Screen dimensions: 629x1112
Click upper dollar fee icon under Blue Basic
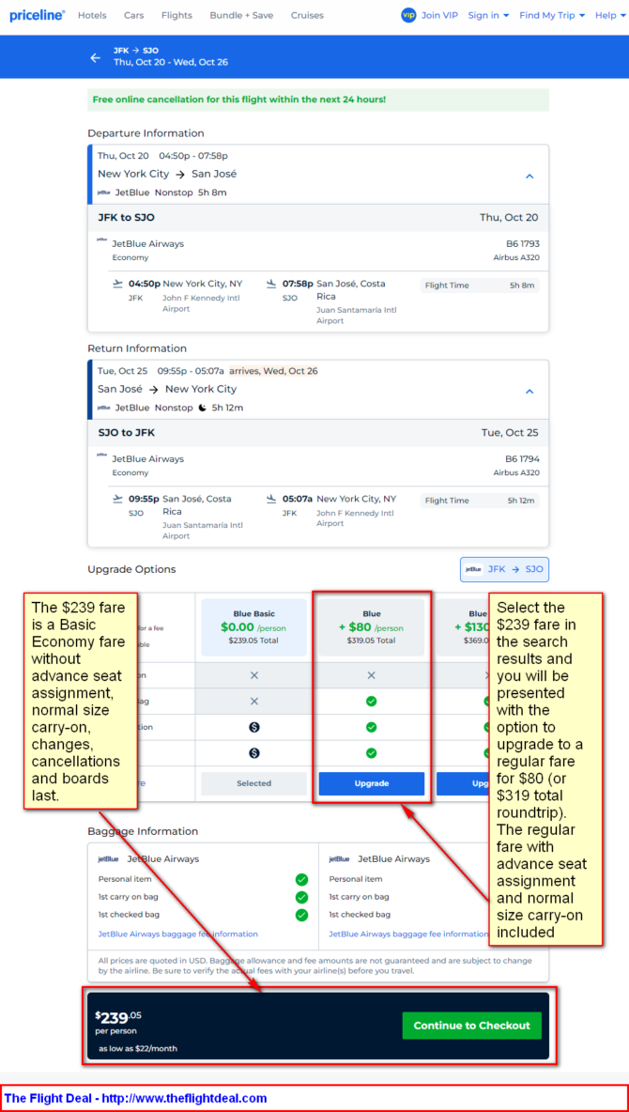(254, 727)
